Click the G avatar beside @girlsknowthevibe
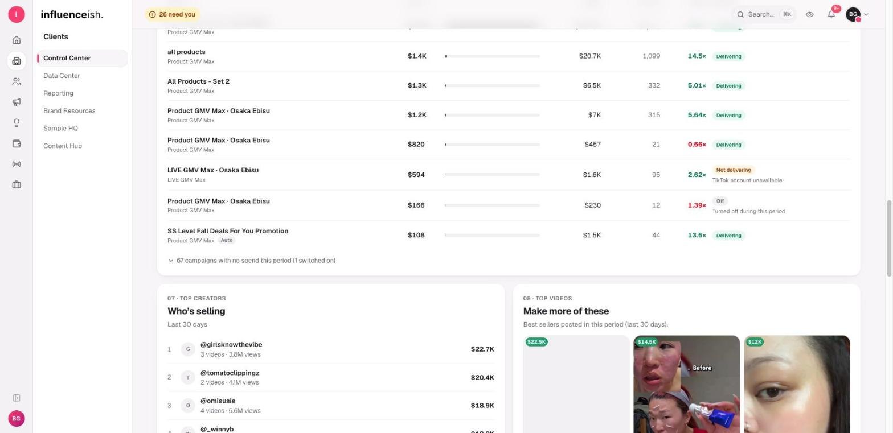Viewport: 893px width, 433px height. [x=188, y=349]
